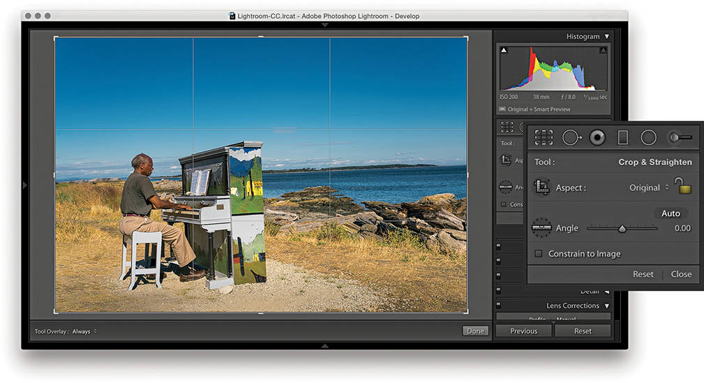This screenshot has height=383, width=704.
Task: Open the Tool Overlay Always dropdown
Action: tap(84, 331)
